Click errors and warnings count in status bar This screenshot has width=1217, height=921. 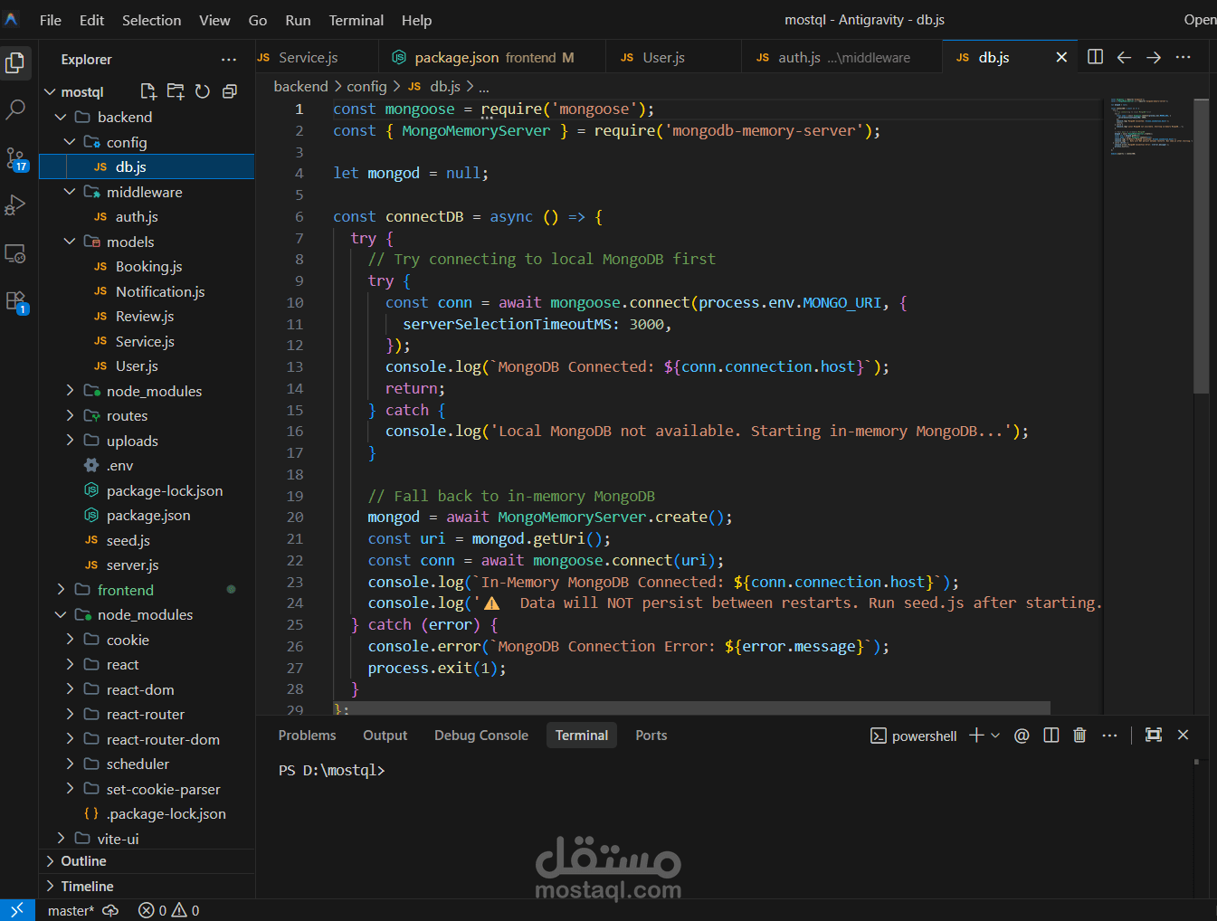tap(168, 910)
